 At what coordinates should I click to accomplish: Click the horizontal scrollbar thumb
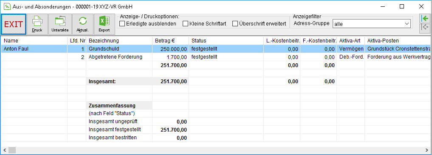click(12, 150)
